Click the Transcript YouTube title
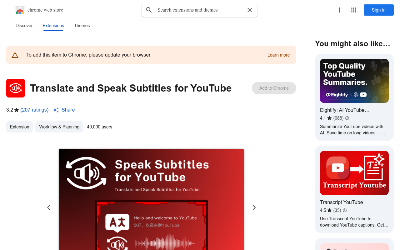The width and height of the screenshot is (400, 250). pyautogui.click(x=341, y=202)
